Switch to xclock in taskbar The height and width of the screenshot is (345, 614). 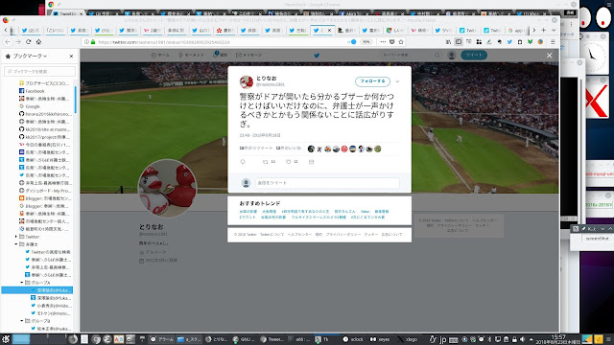click(353, 339)
